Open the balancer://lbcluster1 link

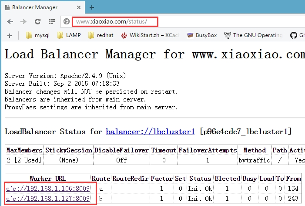coord(150,132)
